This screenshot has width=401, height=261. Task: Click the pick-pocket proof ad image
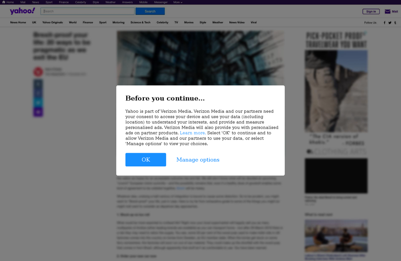[x=336, y=91]
